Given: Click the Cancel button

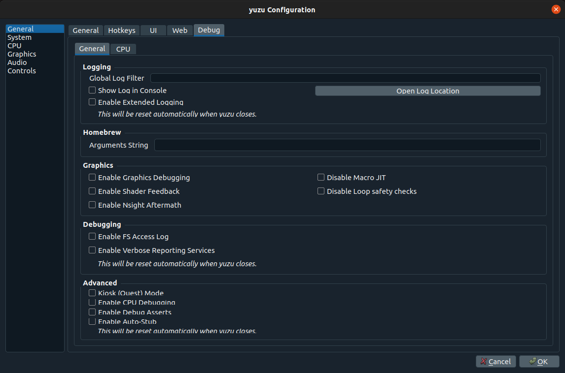Looking at the screenshot, I should click(496, 362).
